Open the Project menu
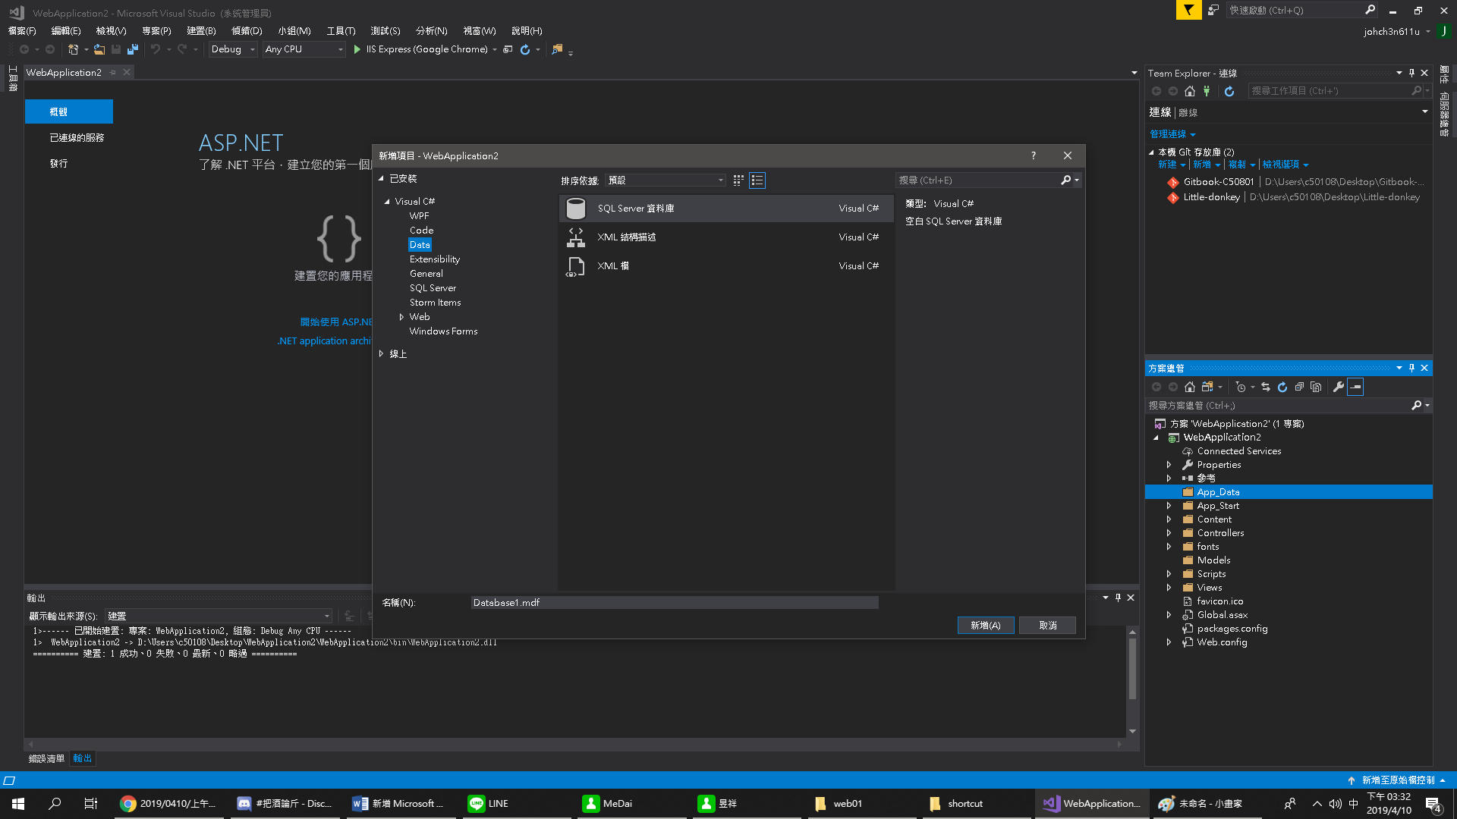 156,31
